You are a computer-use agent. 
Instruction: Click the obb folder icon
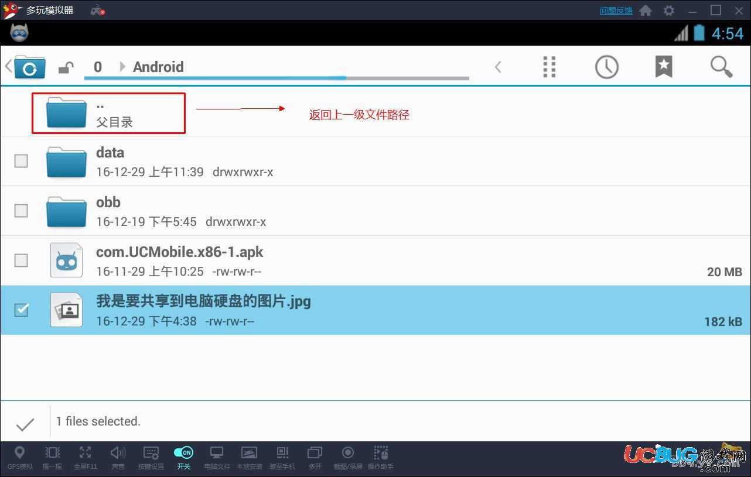click(x=66, y=211)
